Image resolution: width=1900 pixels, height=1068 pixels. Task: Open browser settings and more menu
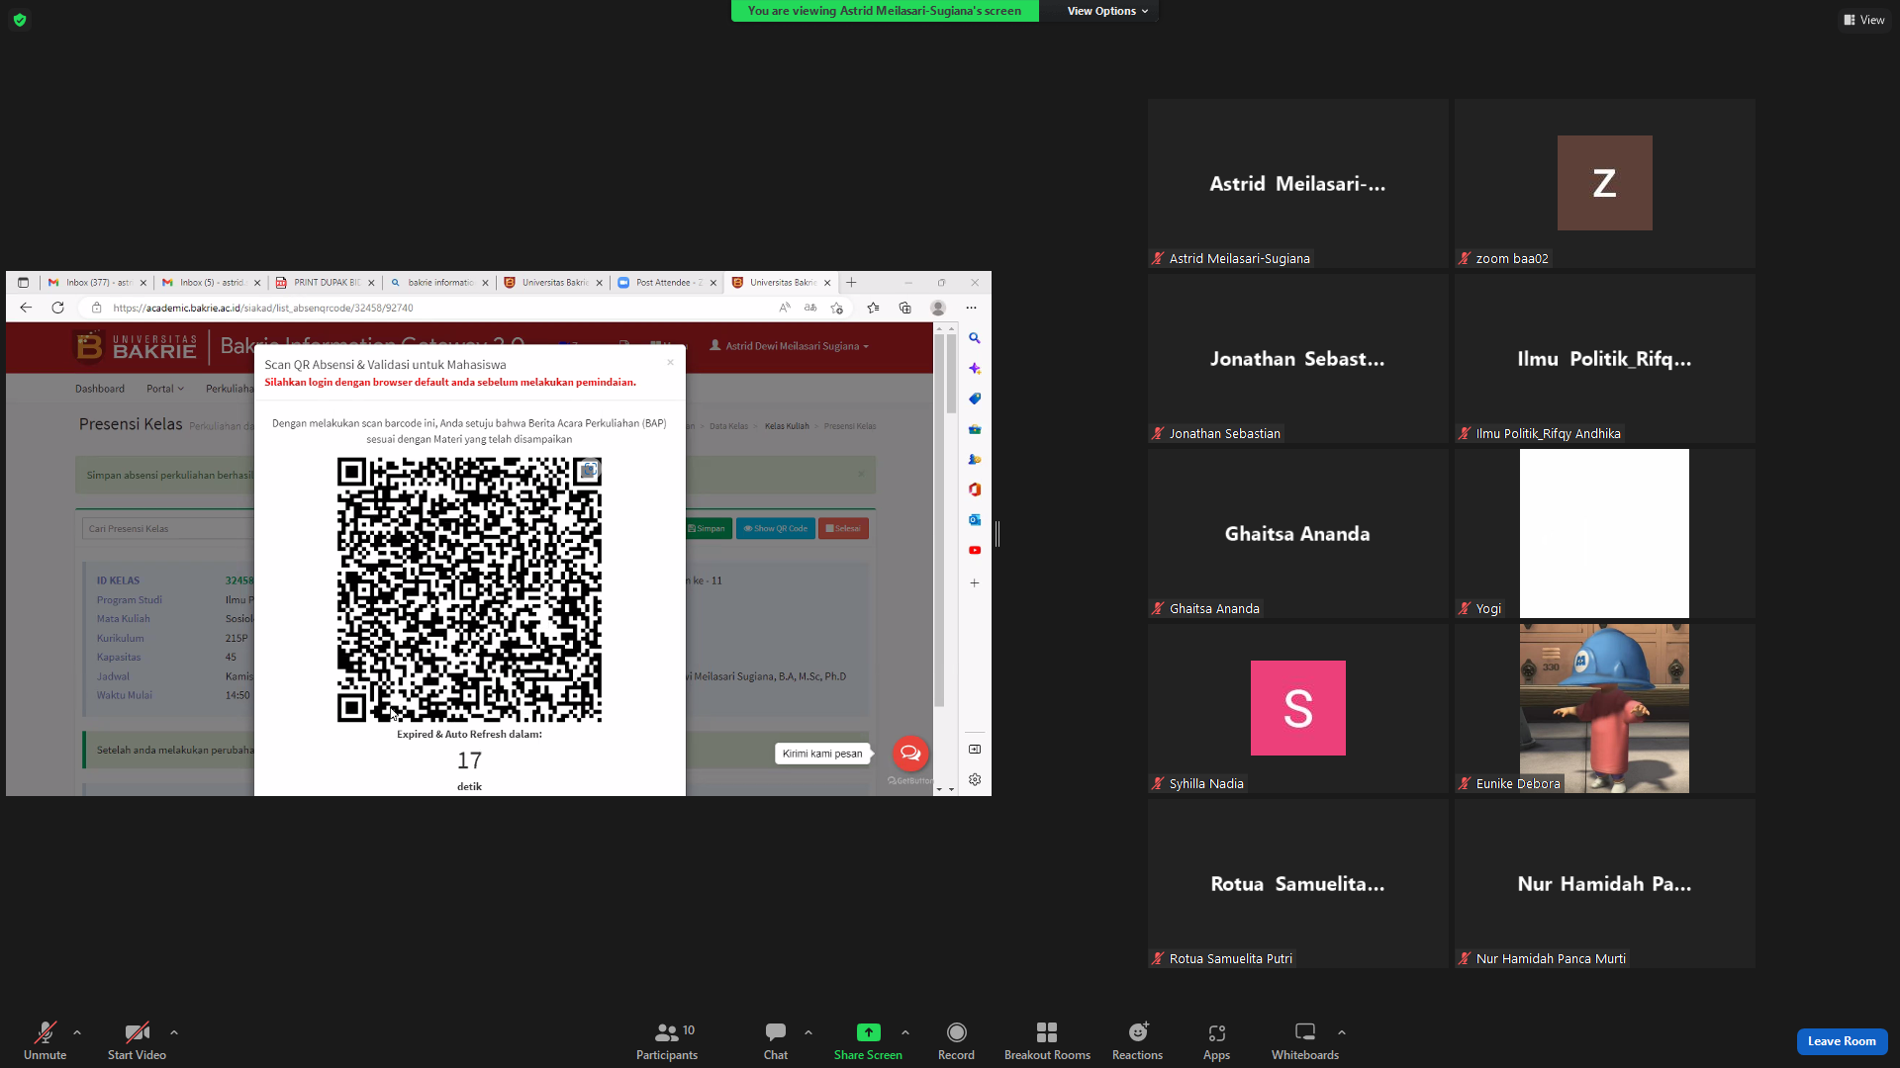tap(971, 308)
